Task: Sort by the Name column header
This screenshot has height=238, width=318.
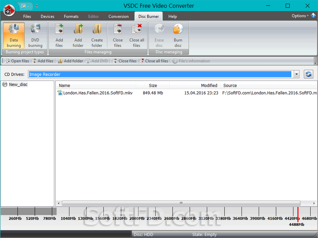Action: pyautogui.click(x=96, y=85)
